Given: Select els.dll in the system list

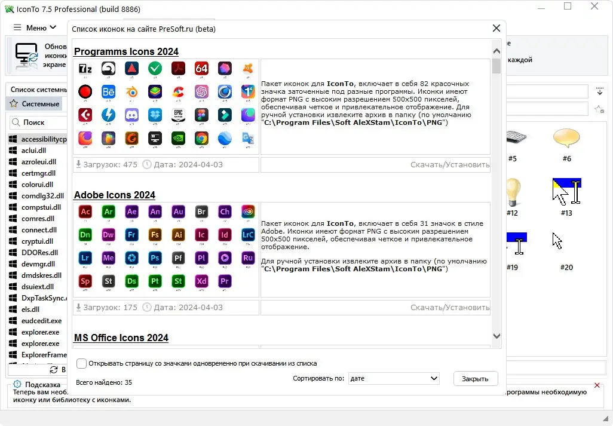Looking at the screenshot, I should [30, 309].
